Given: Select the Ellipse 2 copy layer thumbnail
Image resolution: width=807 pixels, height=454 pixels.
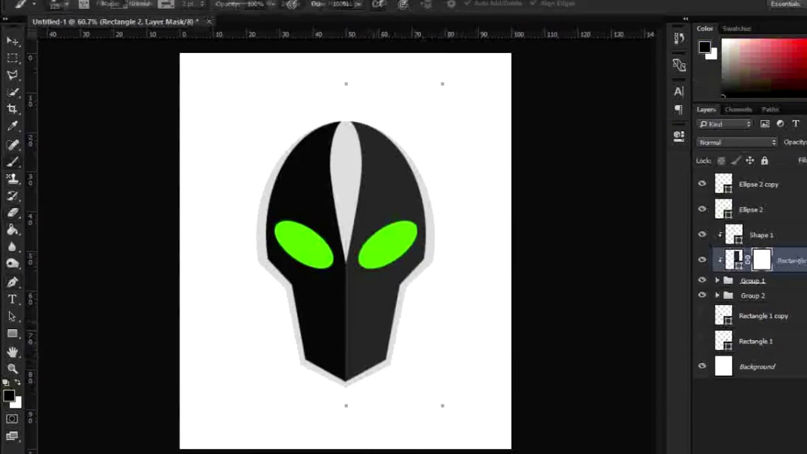Looking at the screenshot, I should click(724, 184).
